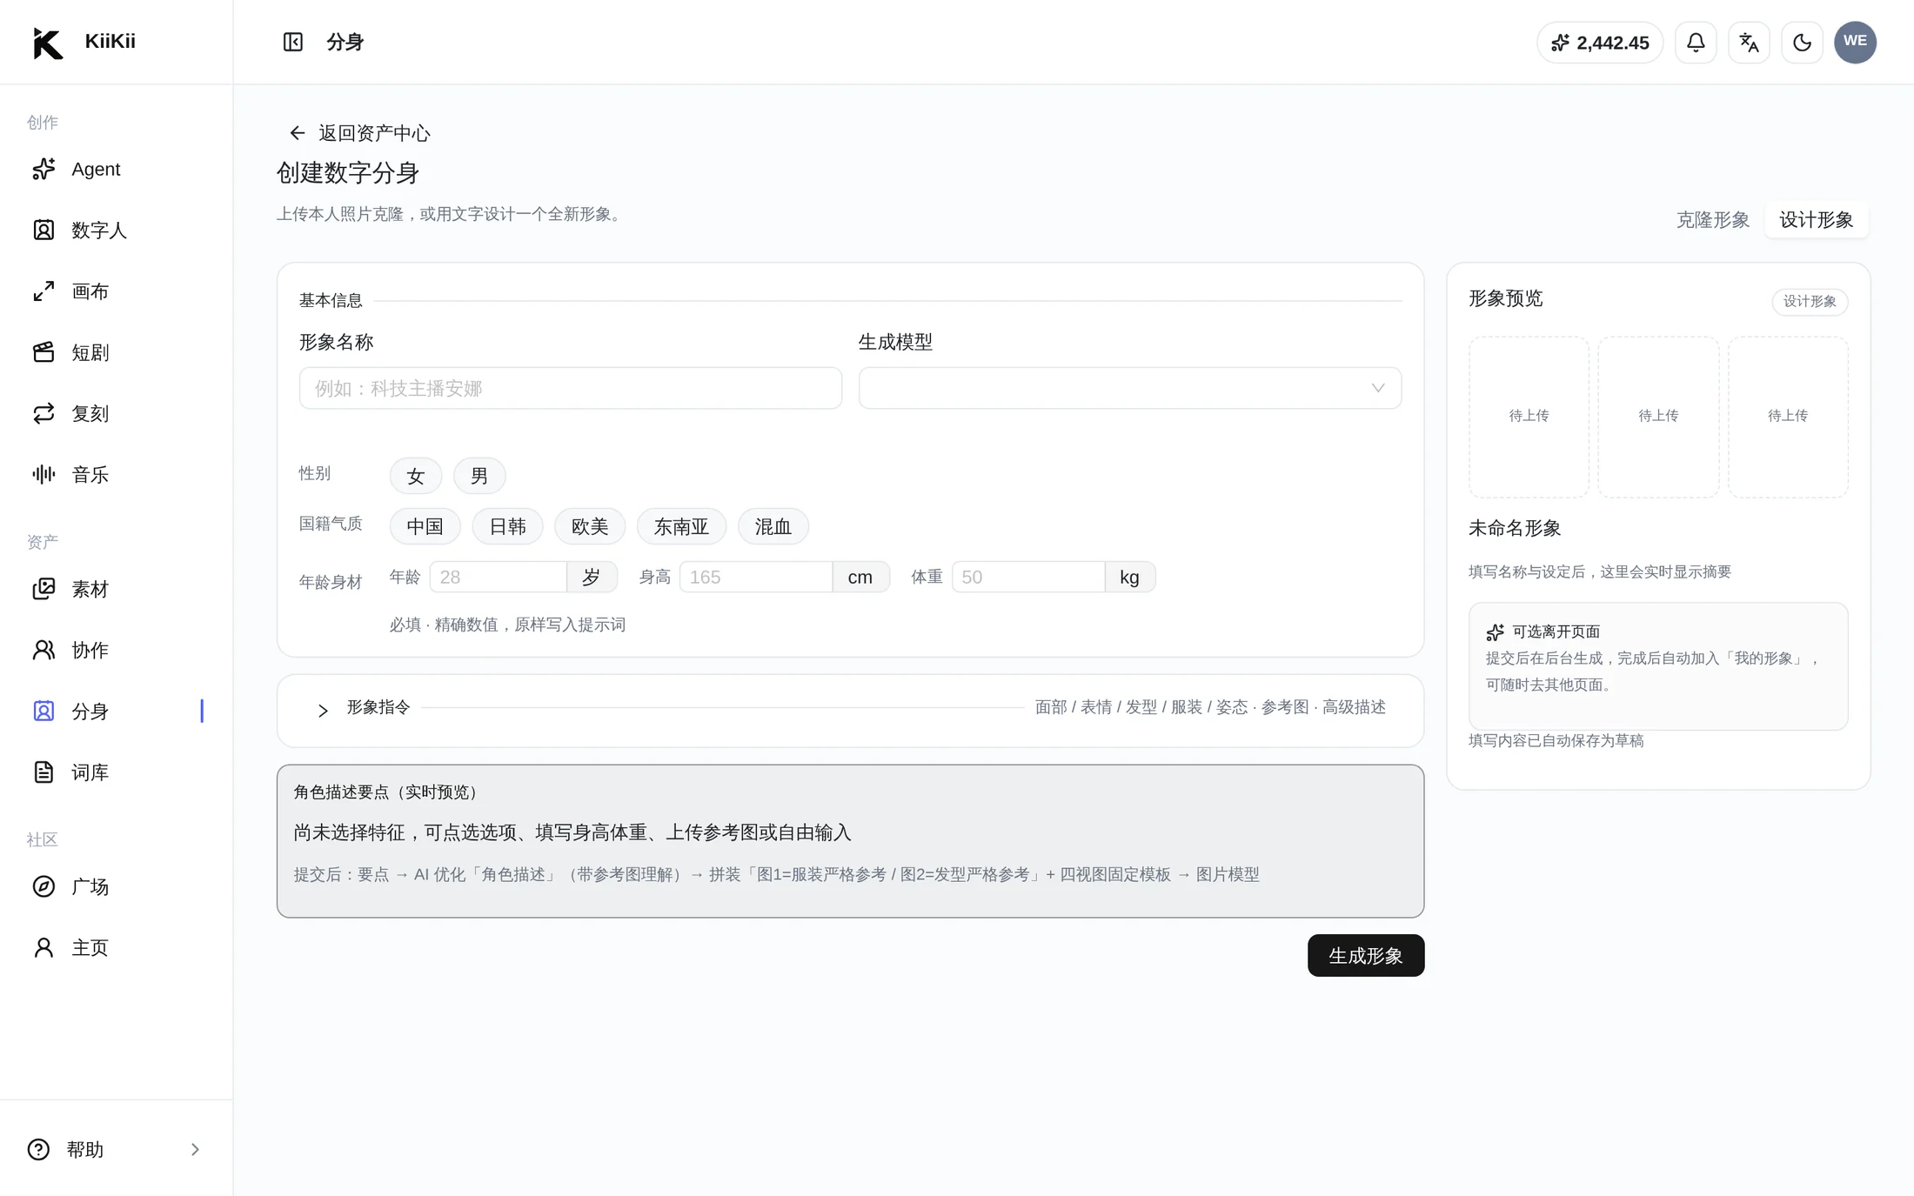Click the first 待上传 preview slot

(1529, 417)
